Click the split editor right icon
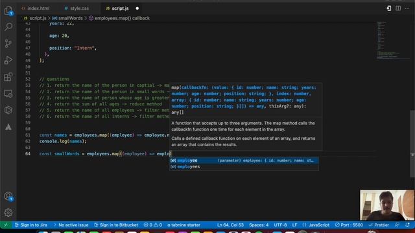 click(x=397, y=8)
